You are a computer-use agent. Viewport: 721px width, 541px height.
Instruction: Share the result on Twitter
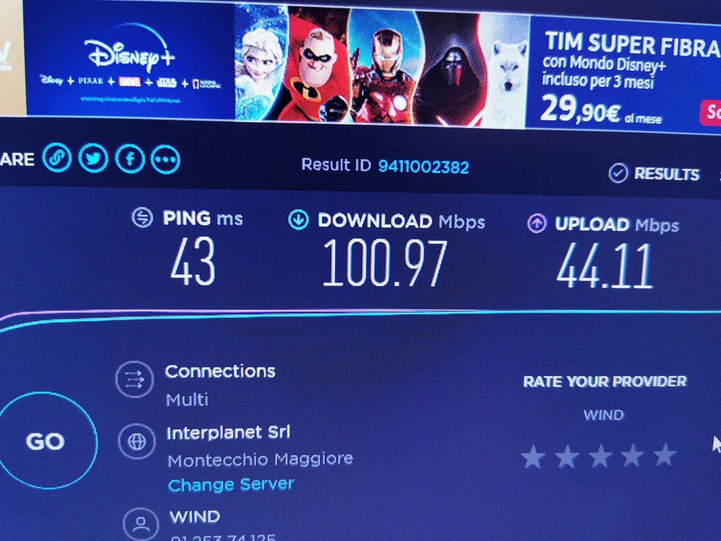[x=94, y=158]
